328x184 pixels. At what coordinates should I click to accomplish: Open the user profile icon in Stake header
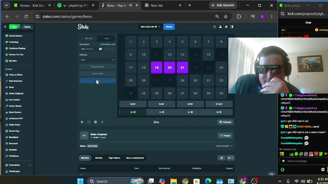coord(220,27)
